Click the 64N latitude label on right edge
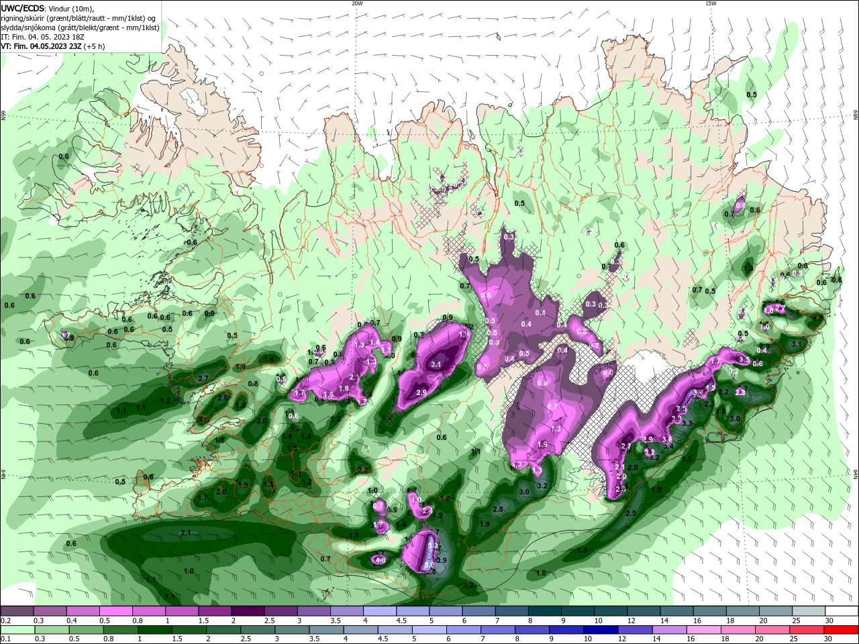The height and width of the screenshot is (644, 859). click(x=856, y=473)
